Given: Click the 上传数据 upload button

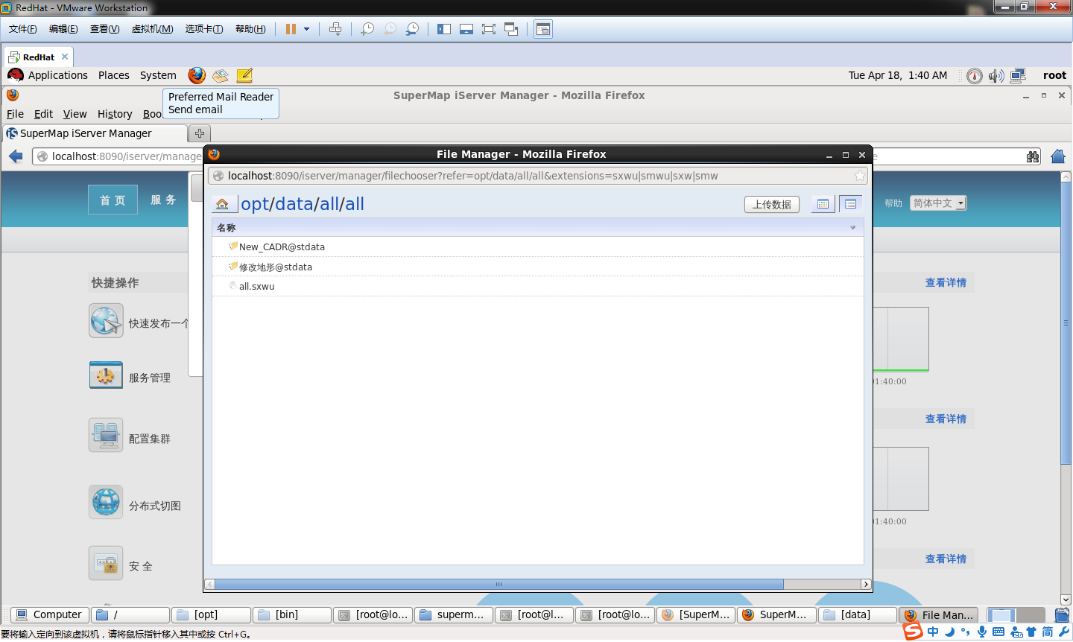Looking at the screenshot, I should (x=772, y=204).
